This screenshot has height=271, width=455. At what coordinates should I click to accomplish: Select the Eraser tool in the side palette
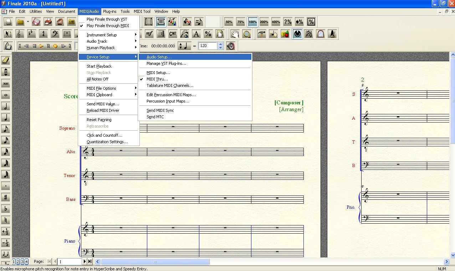point(6,61)
